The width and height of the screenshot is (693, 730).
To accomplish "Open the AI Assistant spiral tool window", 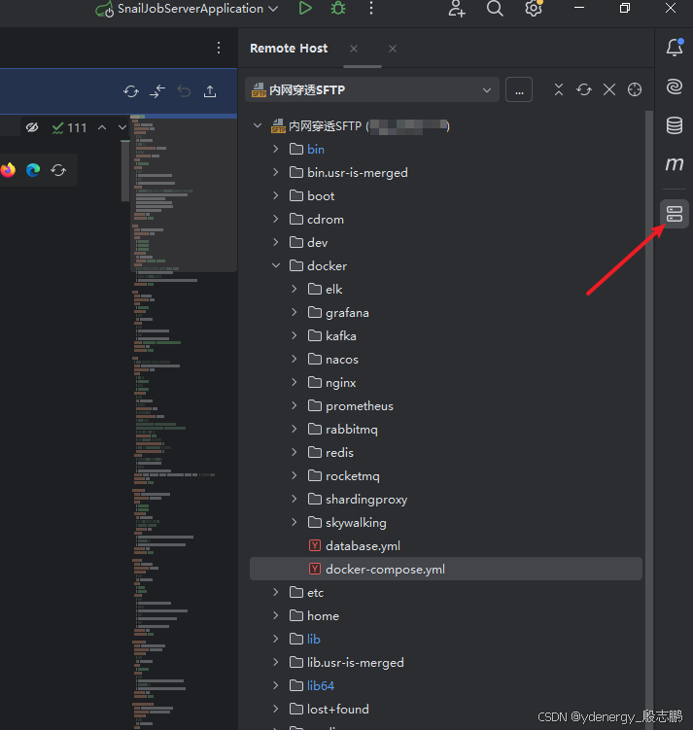I will [x=675, y=87].
